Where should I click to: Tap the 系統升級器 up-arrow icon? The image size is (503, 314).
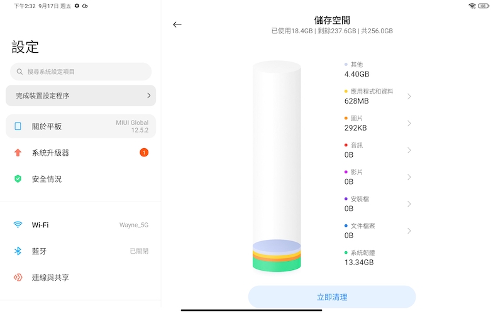(18, 153)
